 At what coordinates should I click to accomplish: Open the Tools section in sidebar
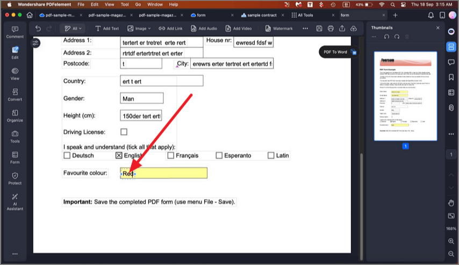tap(15, 137)
